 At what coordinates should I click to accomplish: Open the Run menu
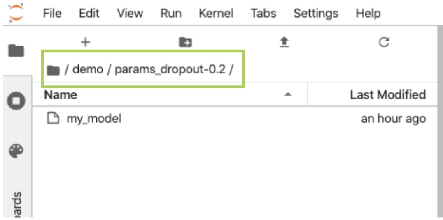170,13
